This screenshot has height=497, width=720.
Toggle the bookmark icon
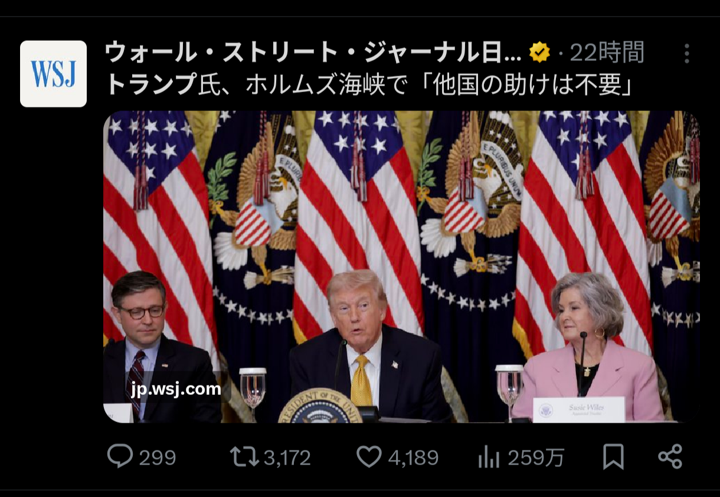point(613,457)
